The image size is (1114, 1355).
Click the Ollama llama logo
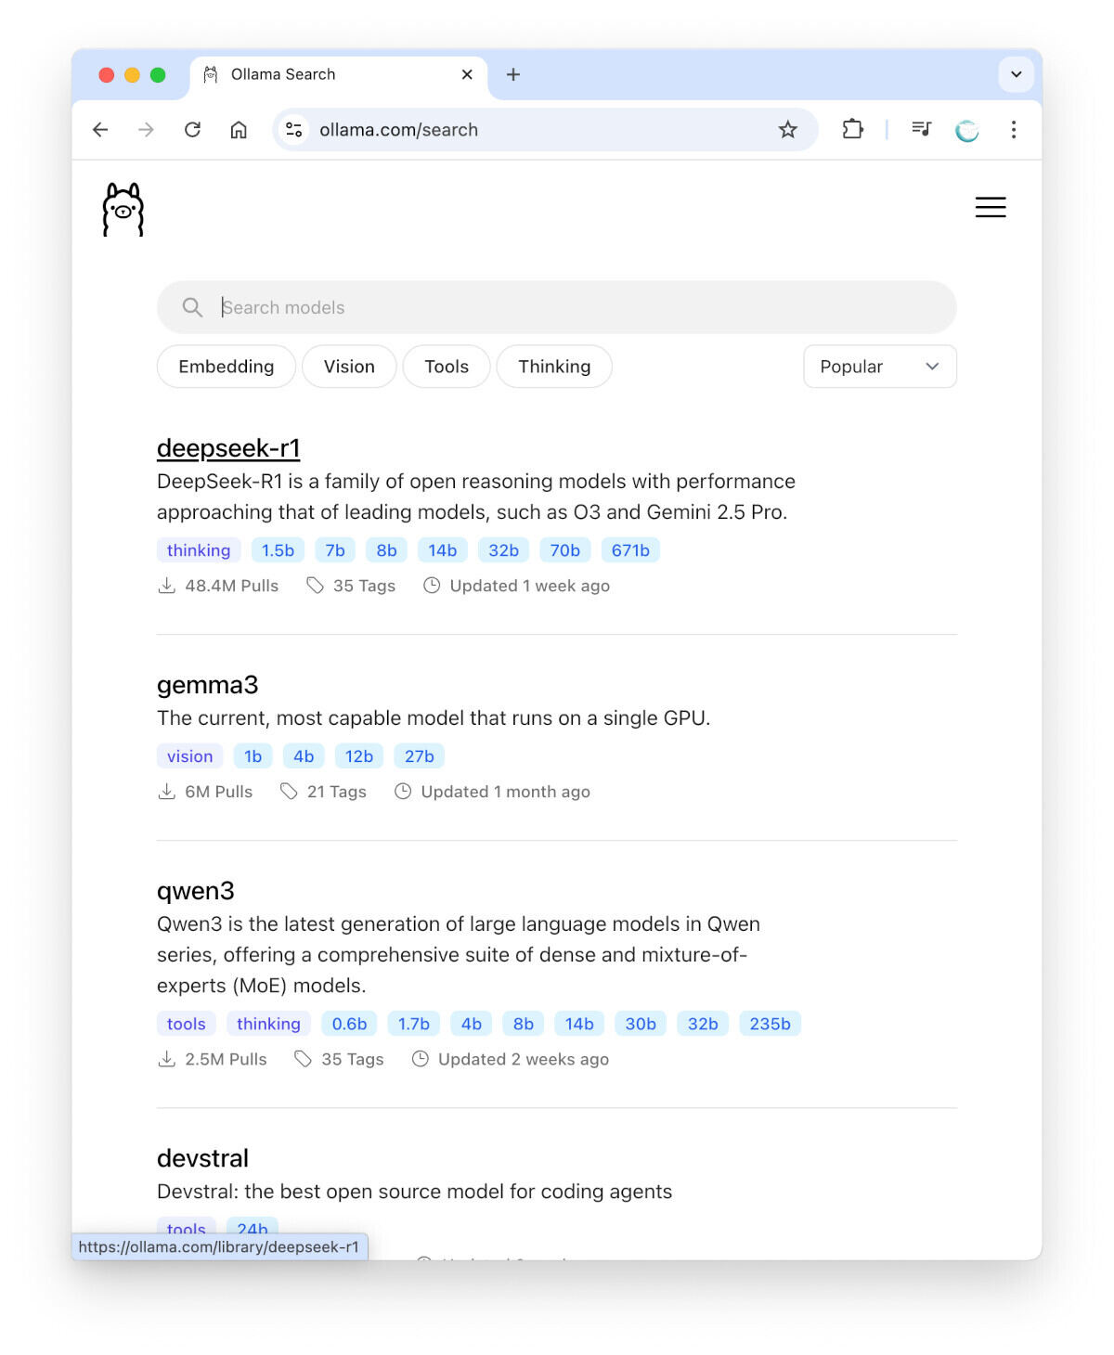click(123, 210)
